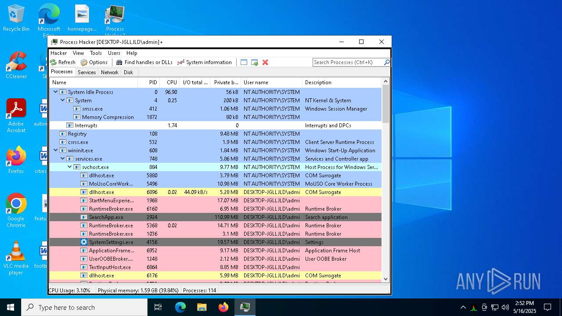Open the Tools menu

click(96, 53)
